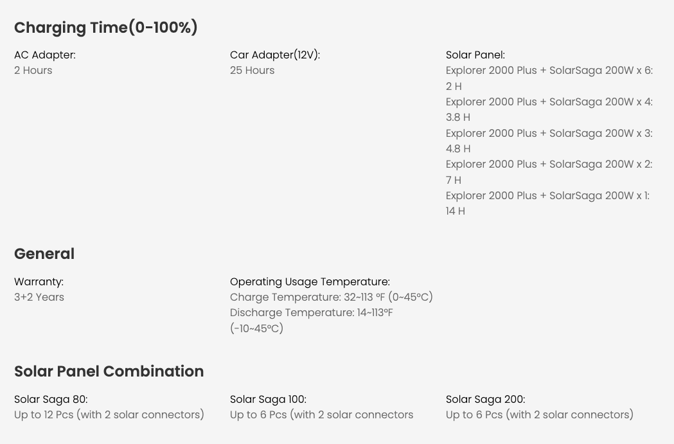Click the SolarSaga 200W x 6 line

tap(549, 78)
